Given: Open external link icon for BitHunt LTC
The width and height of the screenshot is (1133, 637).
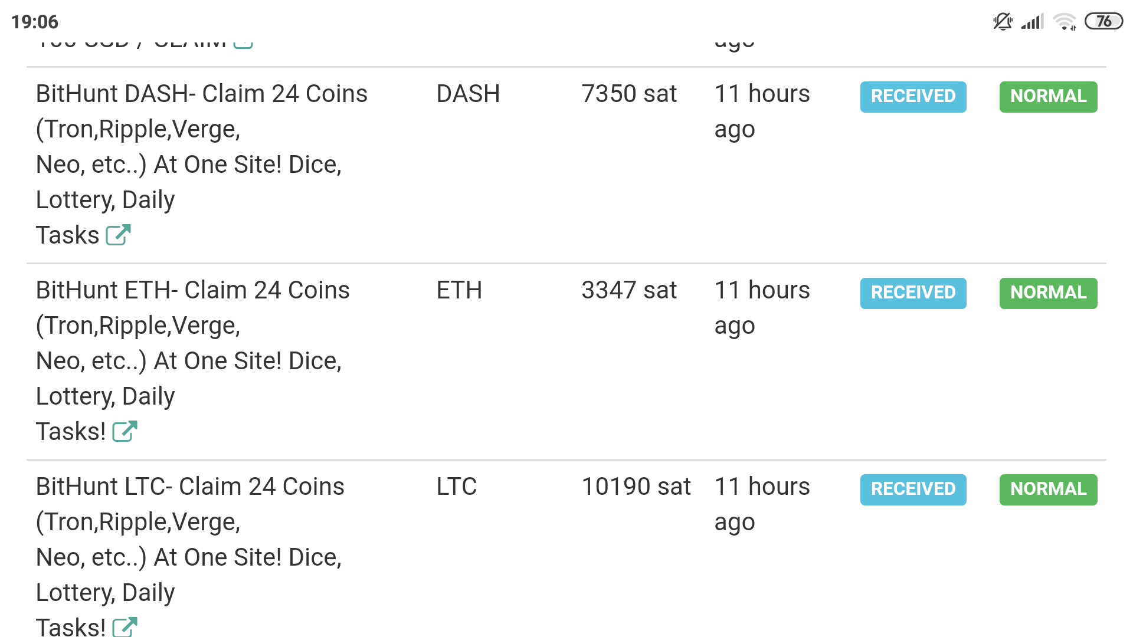Looking at the screenshot, I should 125,626.
